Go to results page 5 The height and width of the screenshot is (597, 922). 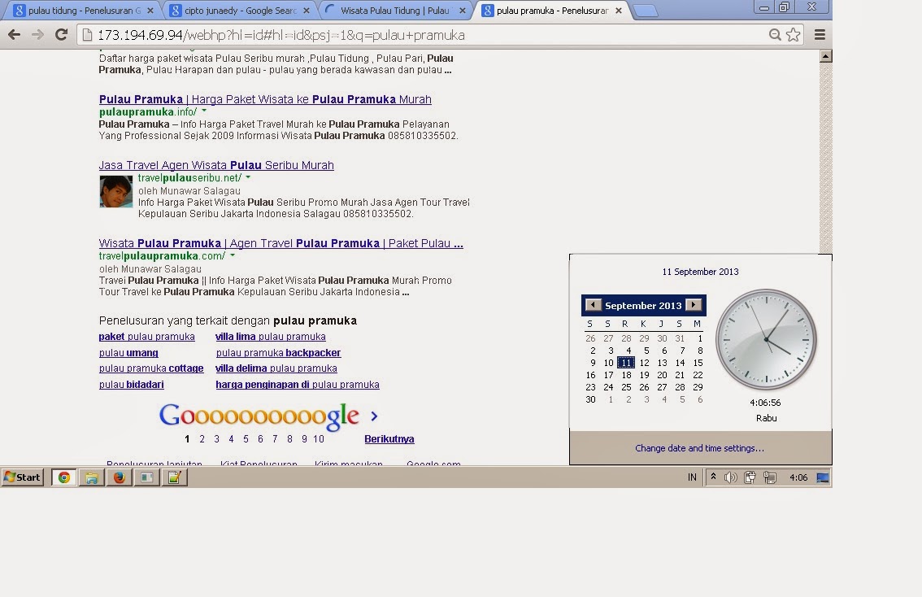pos(246,438)
